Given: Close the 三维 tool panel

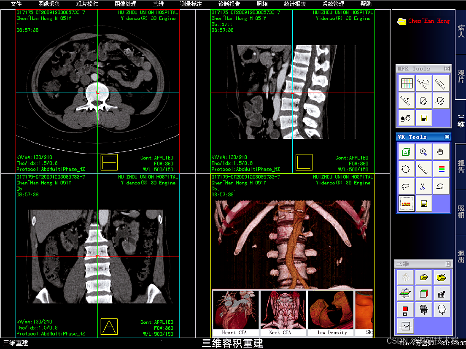Looking at the screenshot, I should 448,264.
